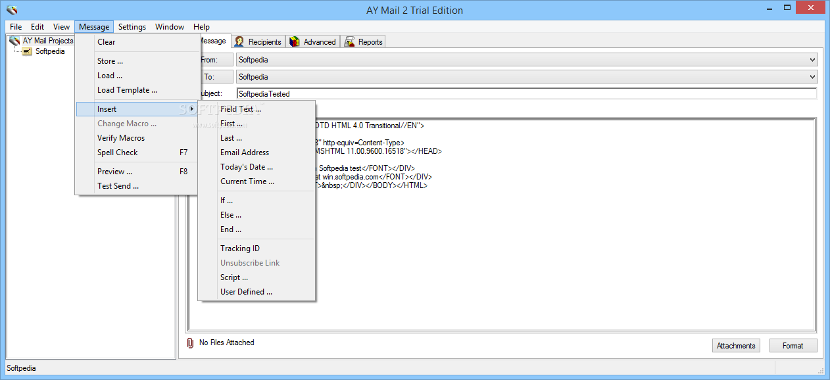This screenshot has width=830, height=380.
Task: Close the open Message menu
Action: 94,27
